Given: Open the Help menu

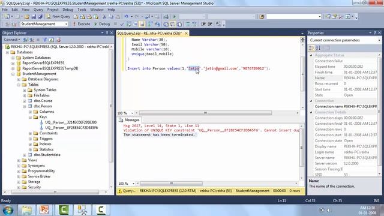Looking at the screenshot, I should pyautogui.click(x=111, y=10).
